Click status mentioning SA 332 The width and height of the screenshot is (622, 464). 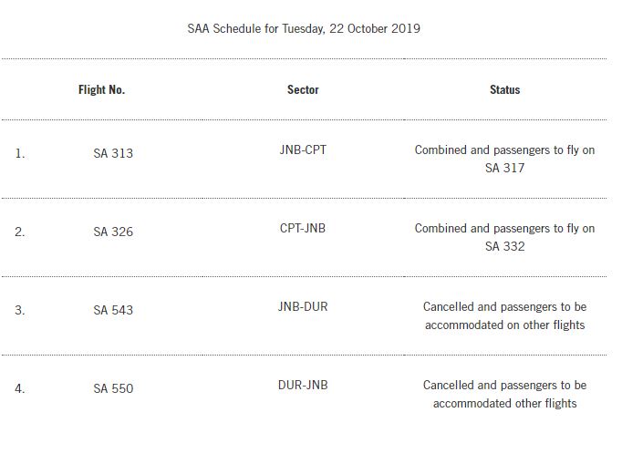504,237
